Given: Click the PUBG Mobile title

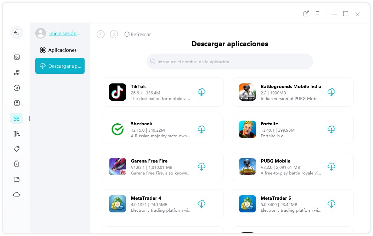Looking at the screenshot, I should (275, 161).
